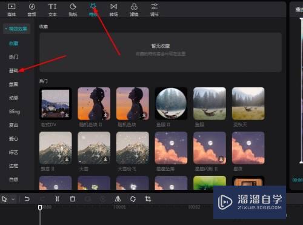Choose the 星夜 starry night thumbnail

248,148
